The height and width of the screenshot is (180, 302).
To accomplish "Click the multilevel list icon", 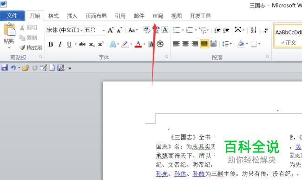I will 203,30.
